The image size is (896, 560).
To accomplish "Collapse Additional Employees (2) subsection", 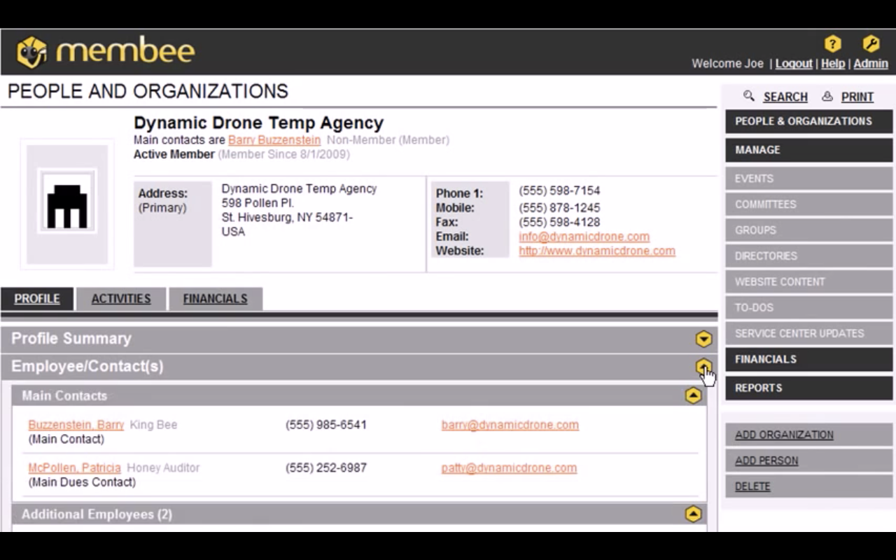I will point(693,514).
